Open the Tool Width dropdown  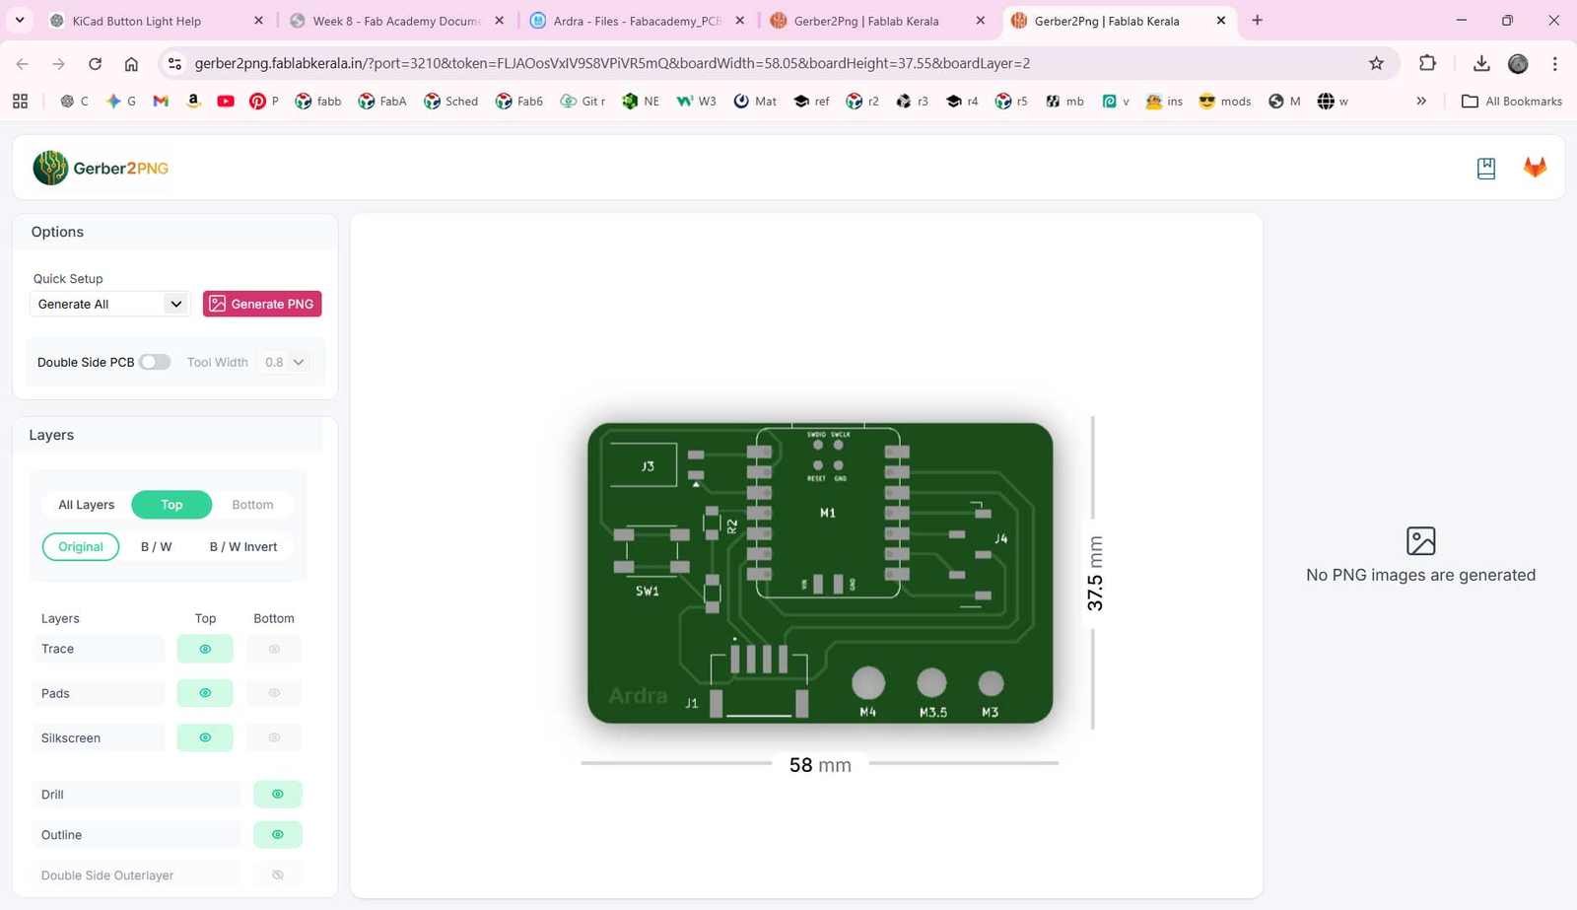click(283, 362)
